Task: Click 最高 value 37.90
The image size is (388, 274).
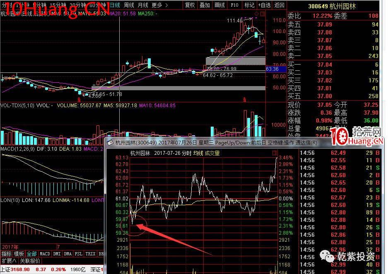Action: [371, 113]
